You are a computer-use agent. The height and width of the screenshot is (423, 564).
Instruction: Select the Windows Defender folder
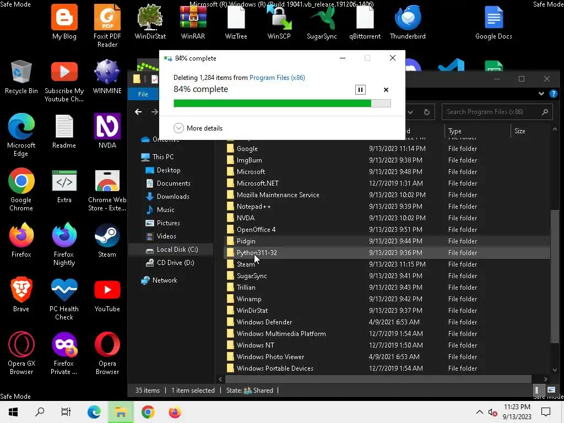(x=264, y=322)
